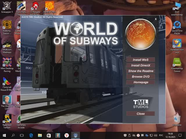Open Euro Rally Champion desktop icon

click(21, 8)
